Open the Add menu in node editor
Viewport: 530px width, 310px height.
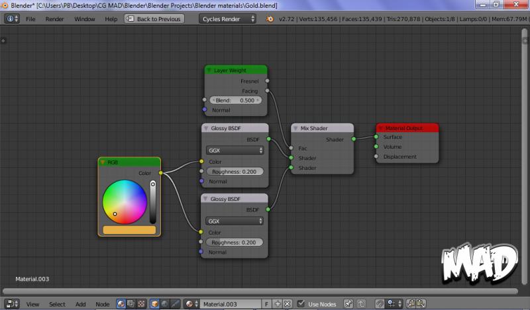[x=80, y=304]
